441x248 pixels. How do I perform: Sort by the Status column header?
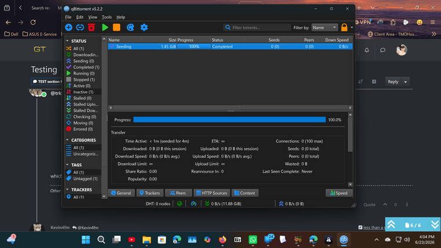coord(228,40)
